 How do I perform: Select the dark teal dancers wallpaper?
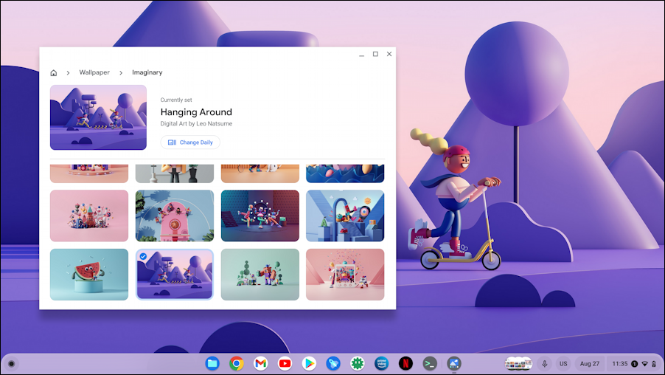click(x=260, y=216)
